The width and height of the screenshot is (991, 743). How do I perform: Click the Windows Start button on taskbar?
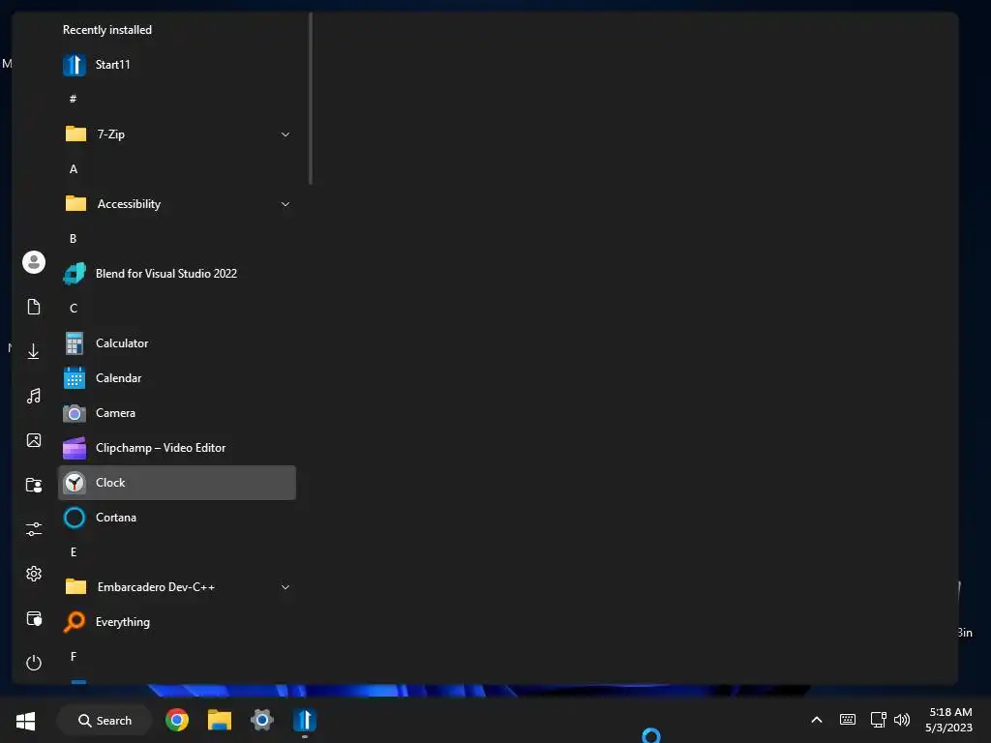(x=26, y=721)
